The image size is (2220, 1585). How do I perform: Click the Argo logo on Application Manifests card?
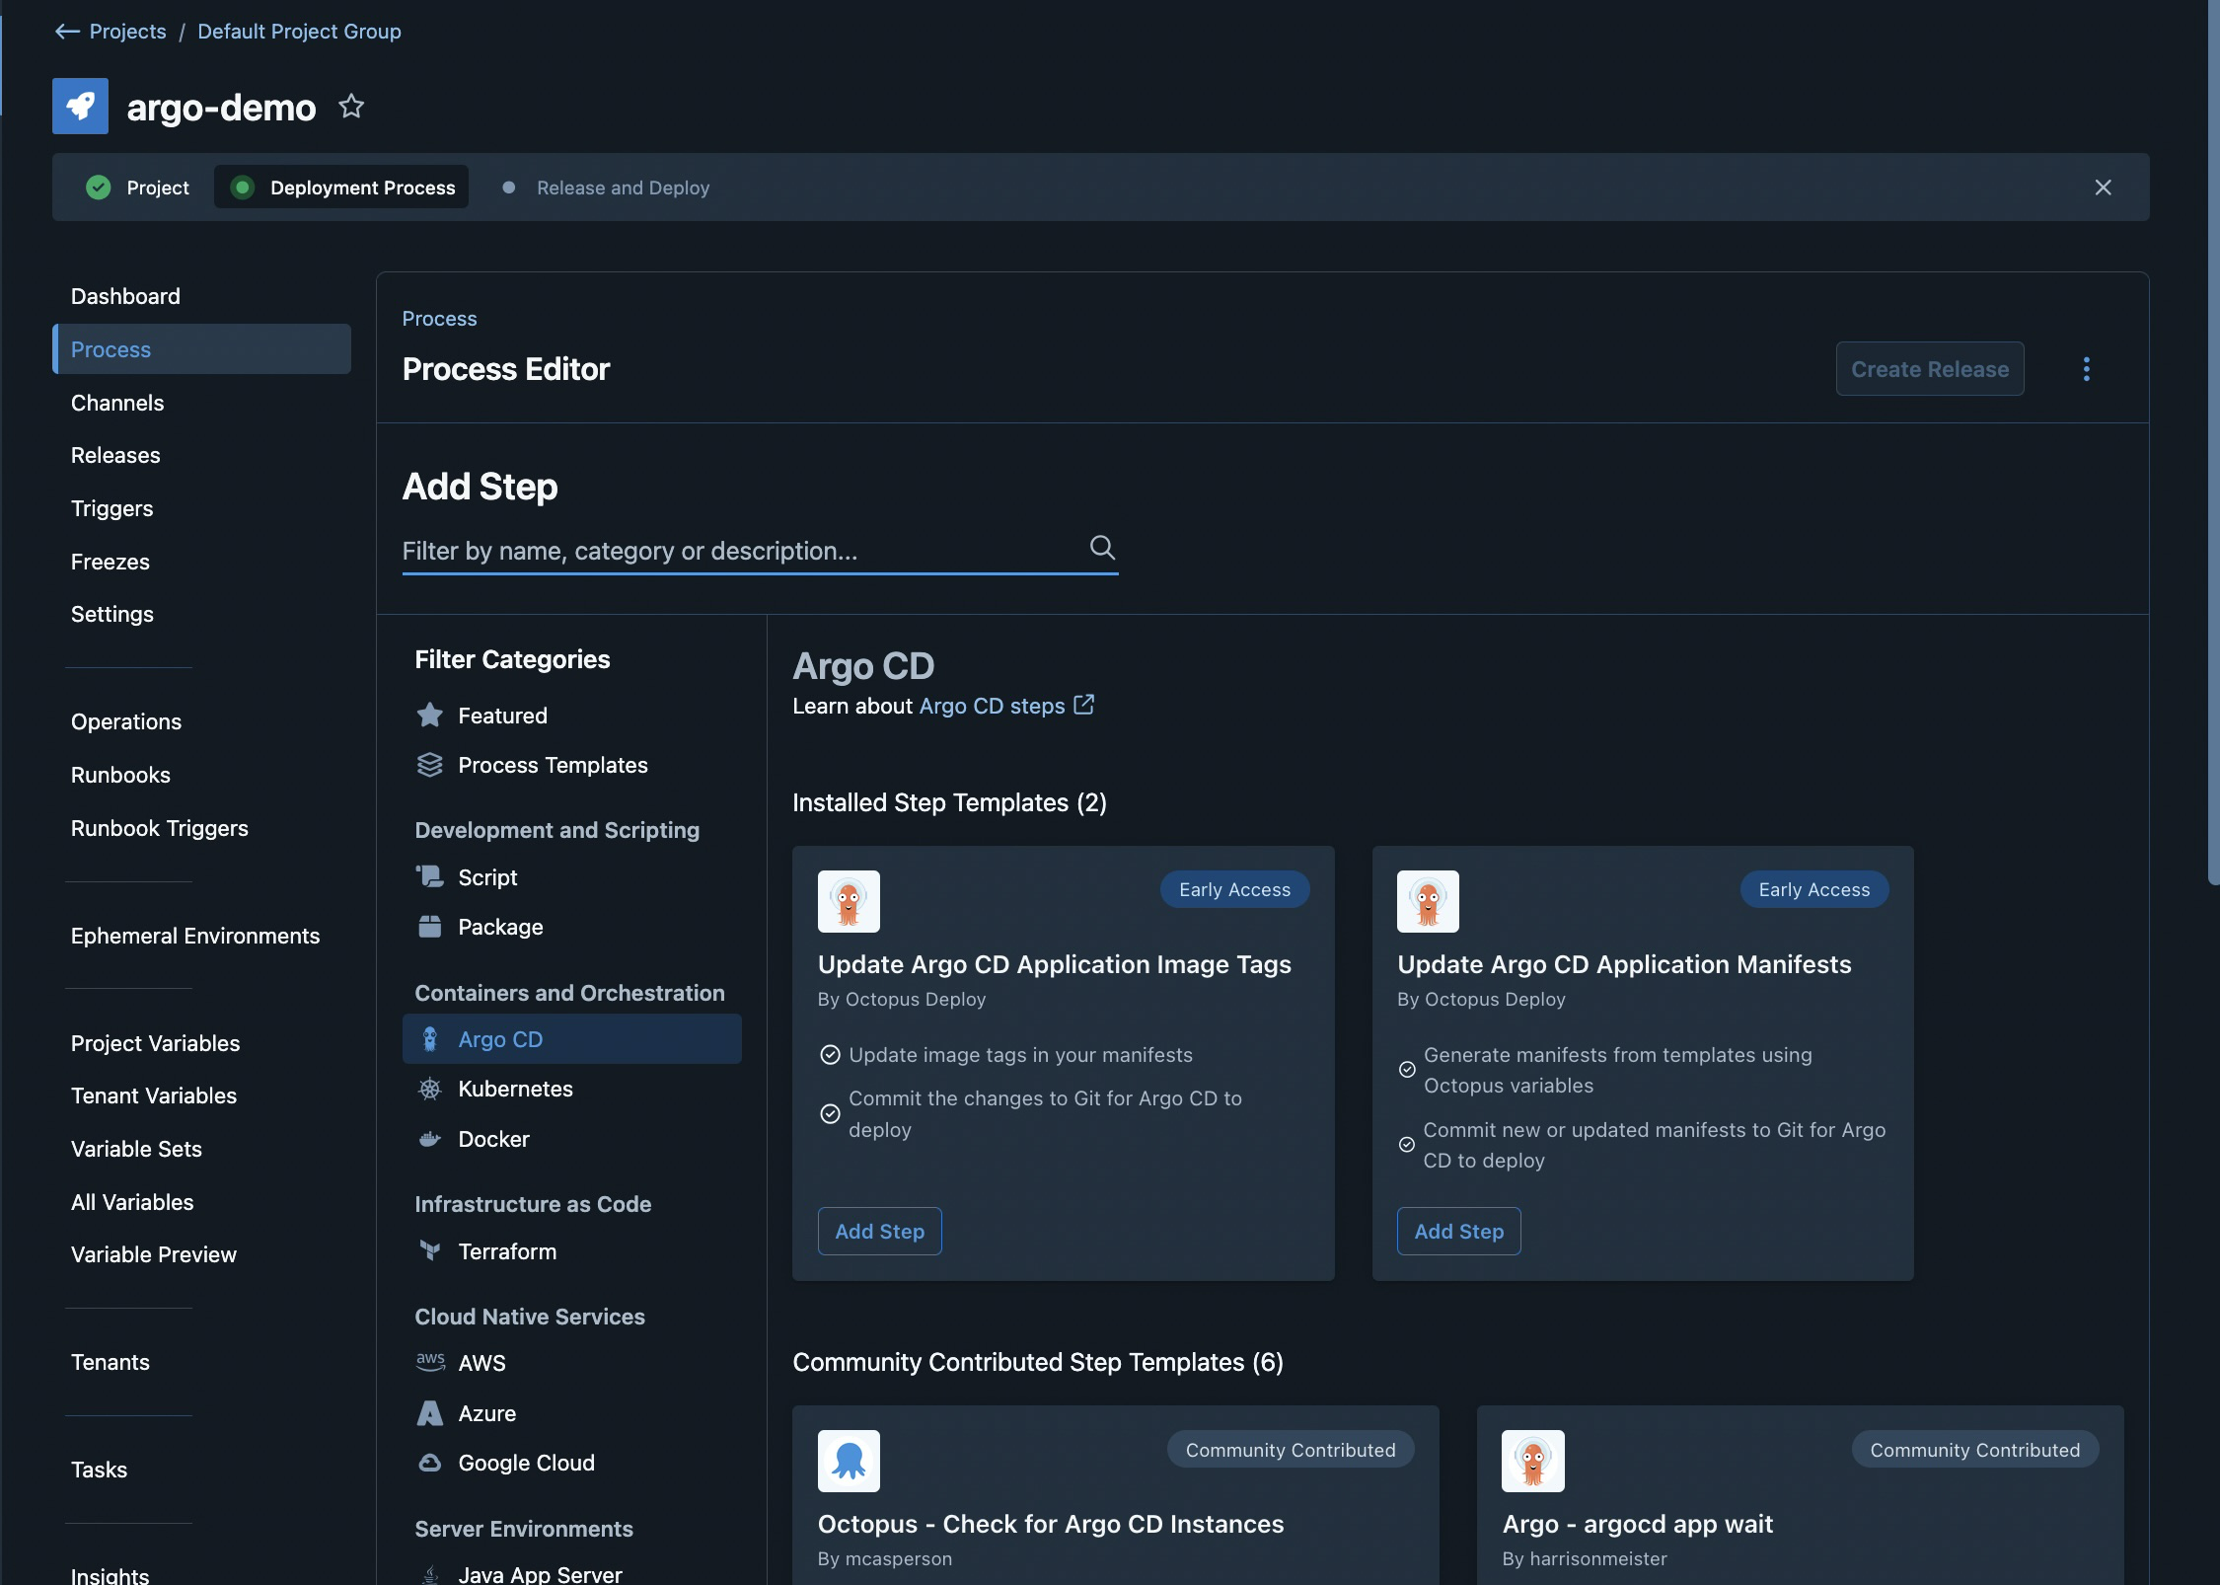[1428, 901]
